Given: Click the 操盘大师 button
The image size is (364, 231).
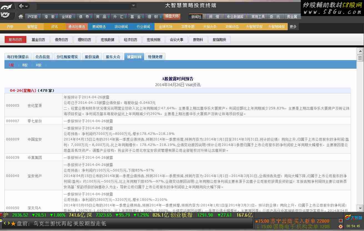Looking at the screenshot, I should tap(172, 16).
